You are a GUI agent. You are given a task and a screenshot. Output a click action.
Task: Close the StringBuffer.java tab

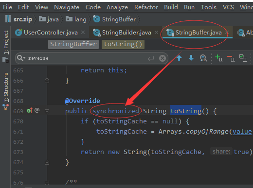(227, 33)
